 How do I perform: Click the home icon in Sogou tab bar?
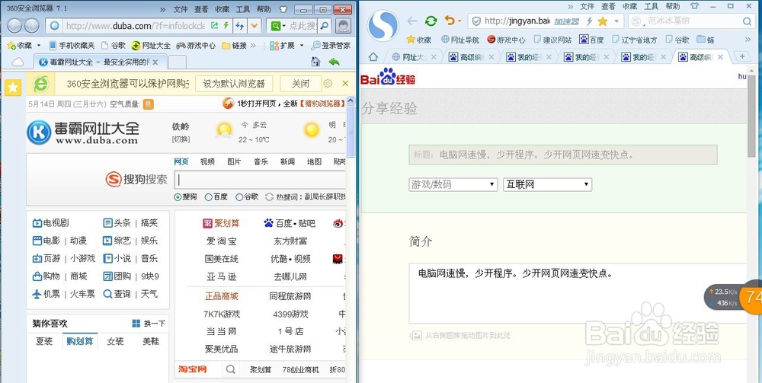373,57
